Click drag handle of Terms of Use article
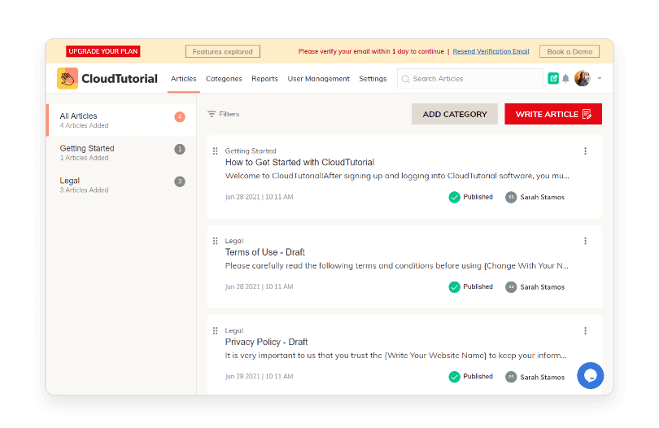 pyautogui.click(x=215, y=241)
